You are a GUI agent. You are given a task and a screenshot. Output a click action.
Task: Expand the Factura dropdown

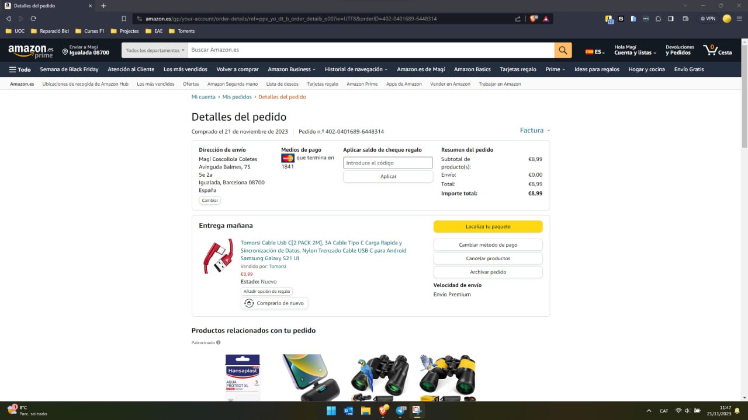(535, 131)
